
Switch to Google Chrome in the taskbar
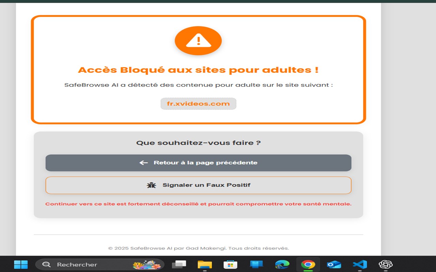coord(308,265)
